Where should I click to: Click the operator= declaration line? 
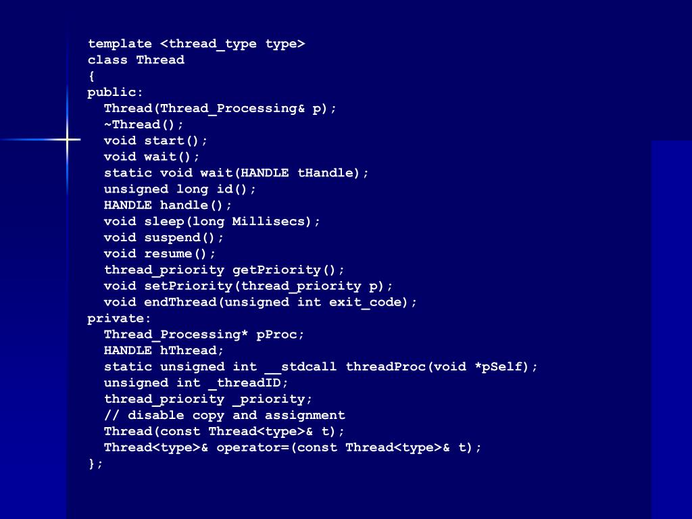click(x=293, y=447)
